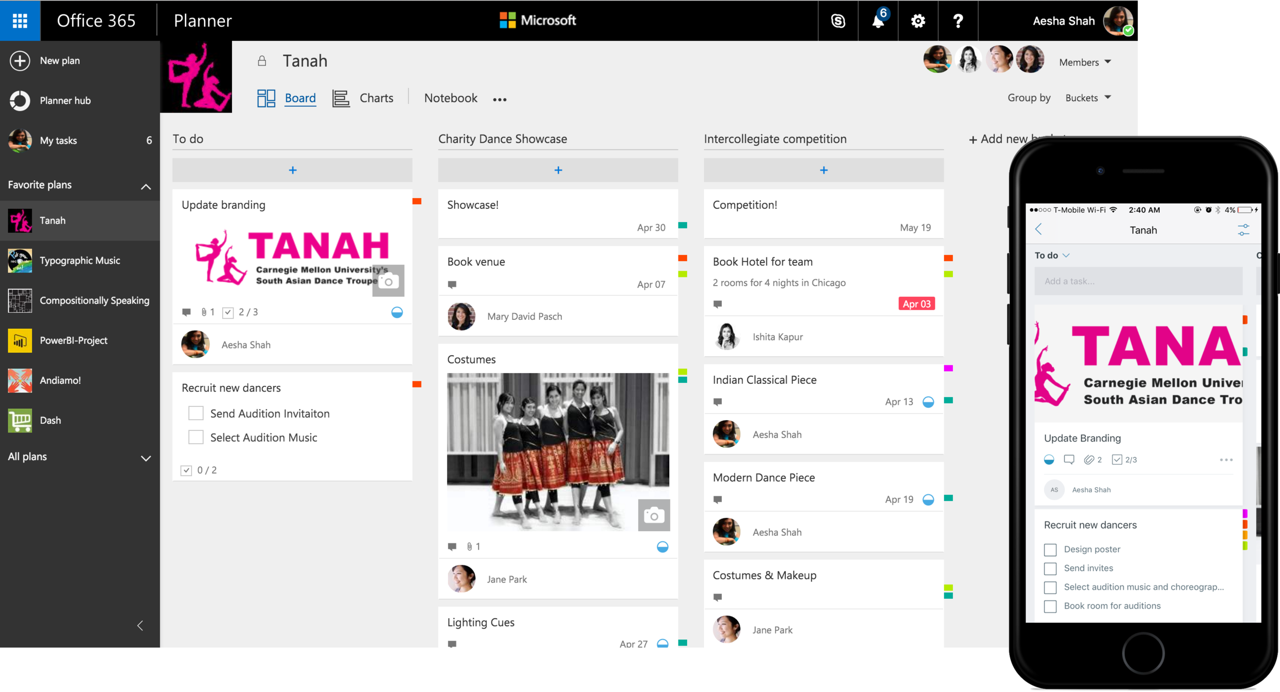
Task: Open the Typographic Music plan
Action: point(80,261)
